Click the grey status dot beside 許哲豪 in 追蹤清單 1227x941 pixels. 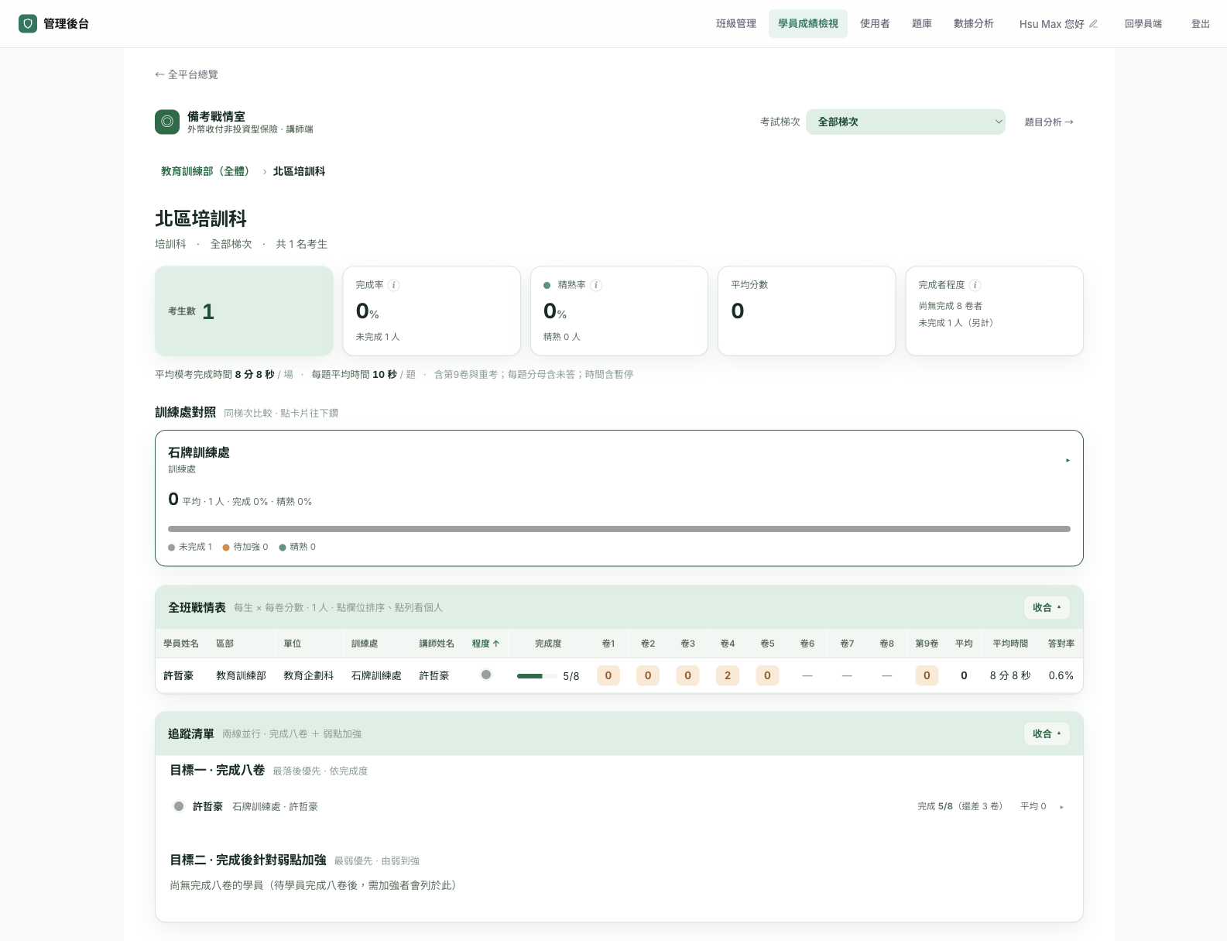[179, 806]
